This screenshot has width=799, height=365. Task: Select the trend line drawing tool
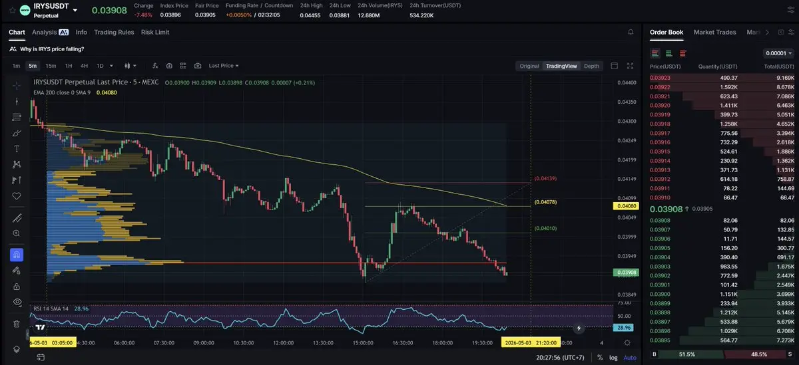click(x=17, y=102)
